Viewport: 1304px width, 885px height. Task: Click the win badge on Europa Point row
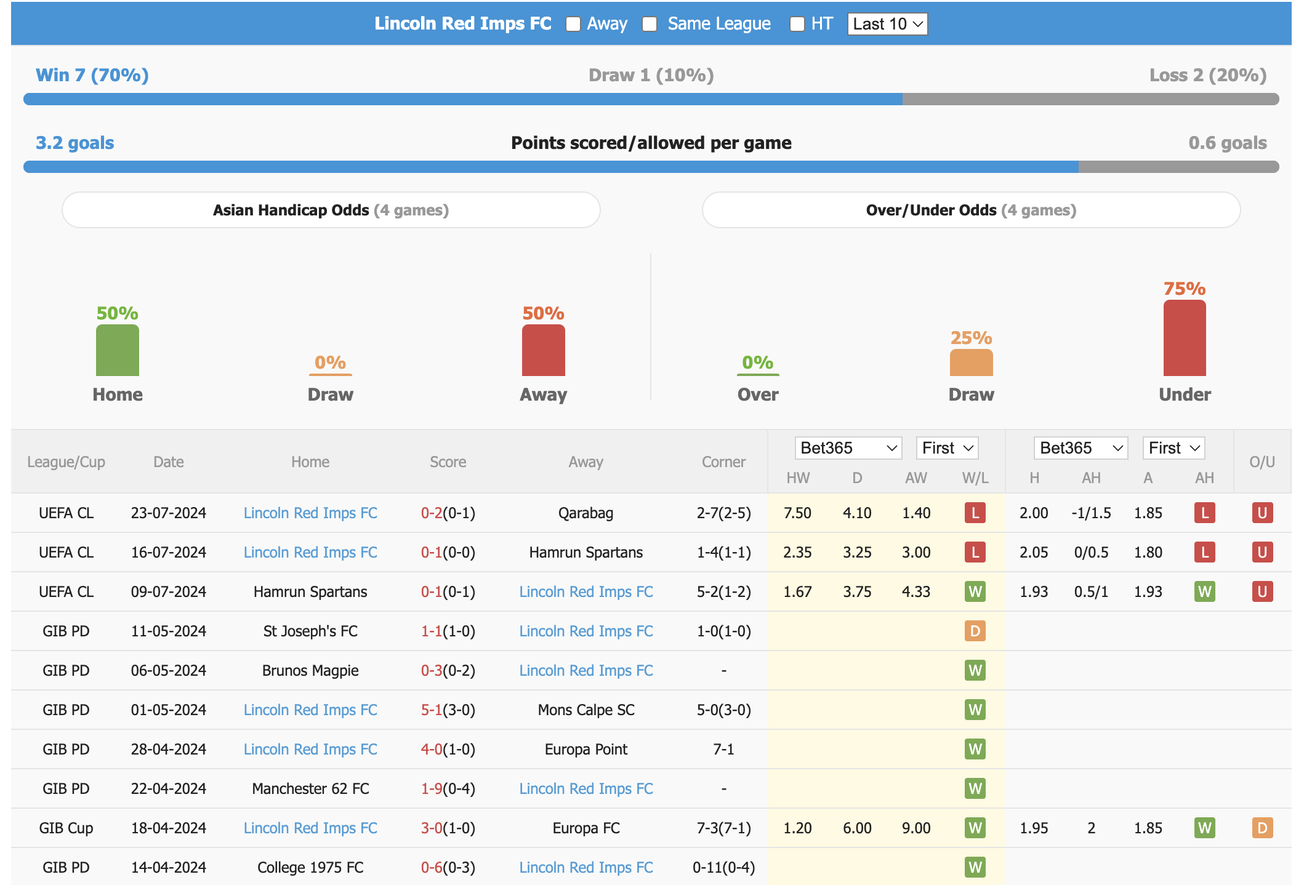pos(975,749)
